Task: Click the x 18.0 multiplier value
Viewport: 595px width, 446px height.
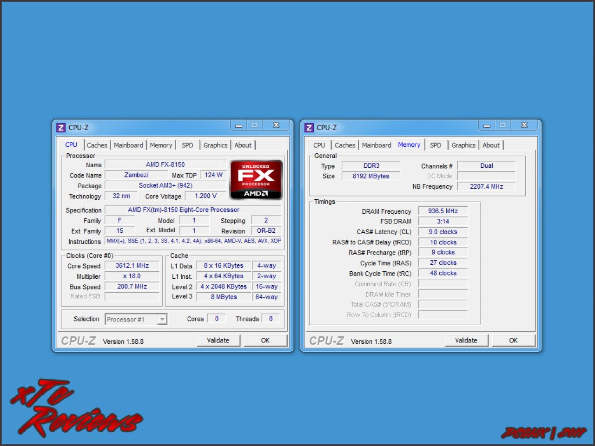Action: tap(132, 276)
